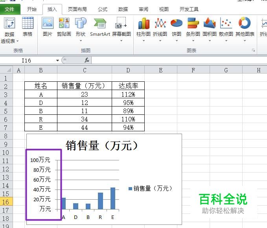Screen dimensions: 267x228
Task: Open 其他图表 other charts icon
Action: [245, 23]
